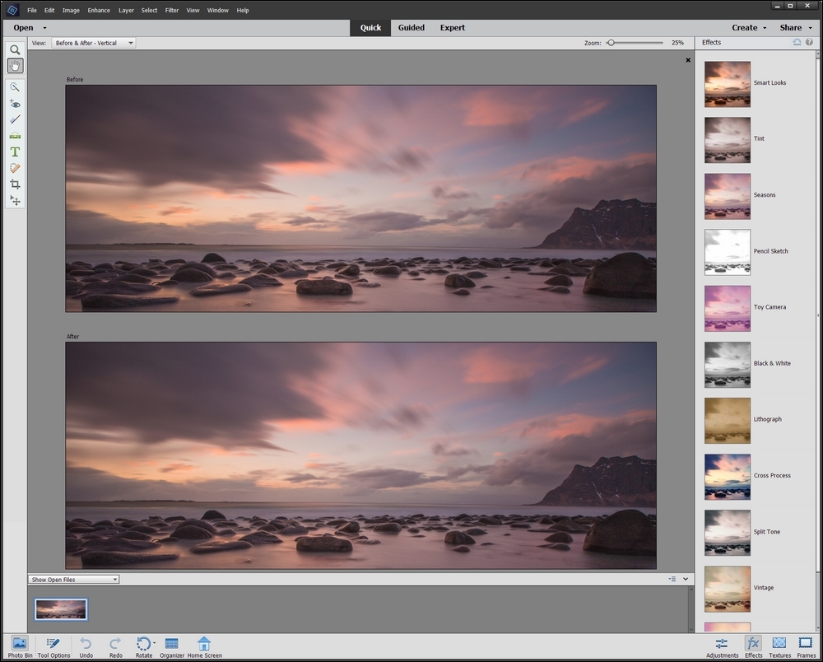Select the Red Eye Removal tool
The image size is (823, 662).
[15, 104]
